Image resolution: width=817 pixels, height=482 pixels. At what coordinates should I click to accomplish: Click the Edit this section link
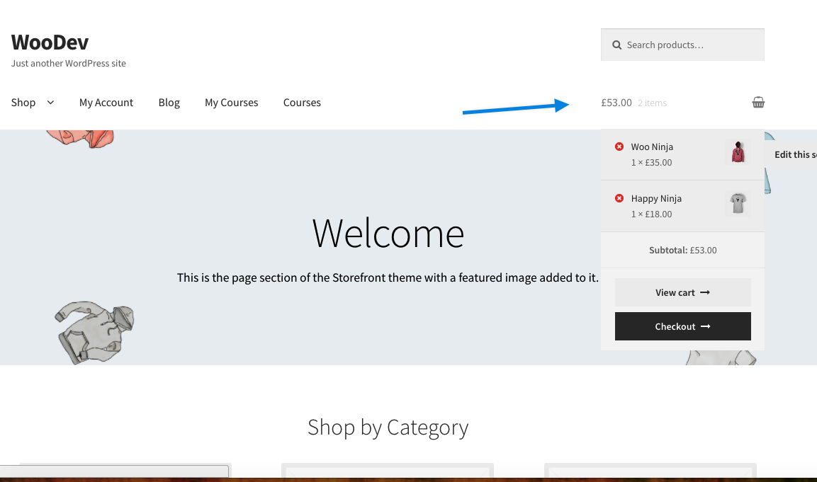795,154
